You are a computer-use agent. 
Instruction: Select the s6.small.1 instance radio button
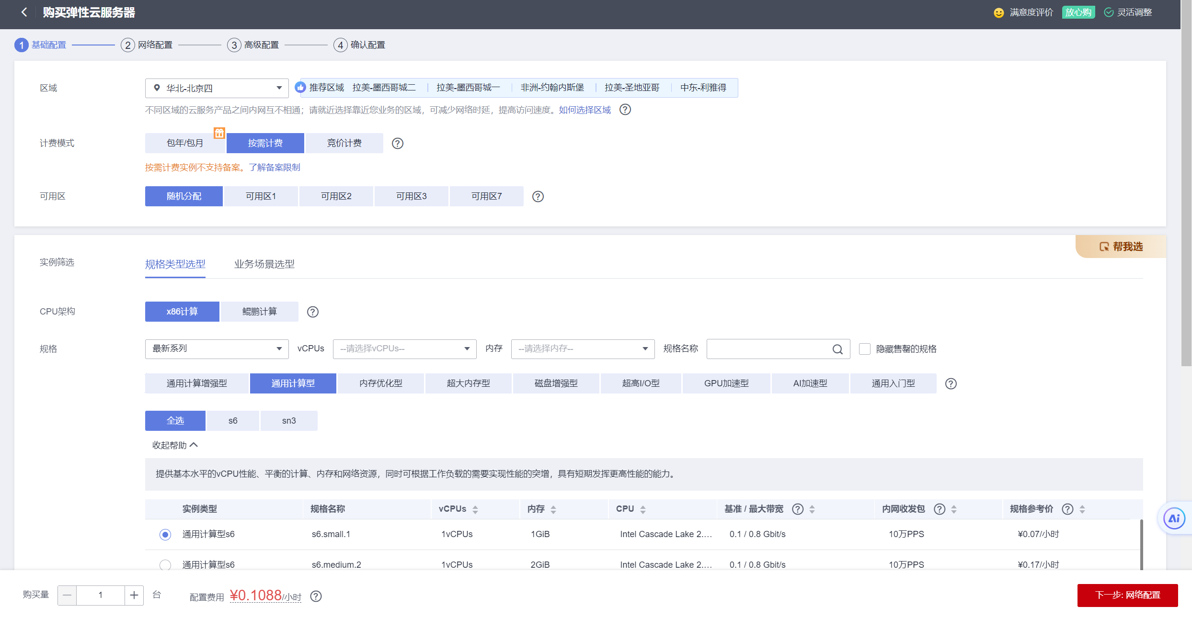point(165,534)
